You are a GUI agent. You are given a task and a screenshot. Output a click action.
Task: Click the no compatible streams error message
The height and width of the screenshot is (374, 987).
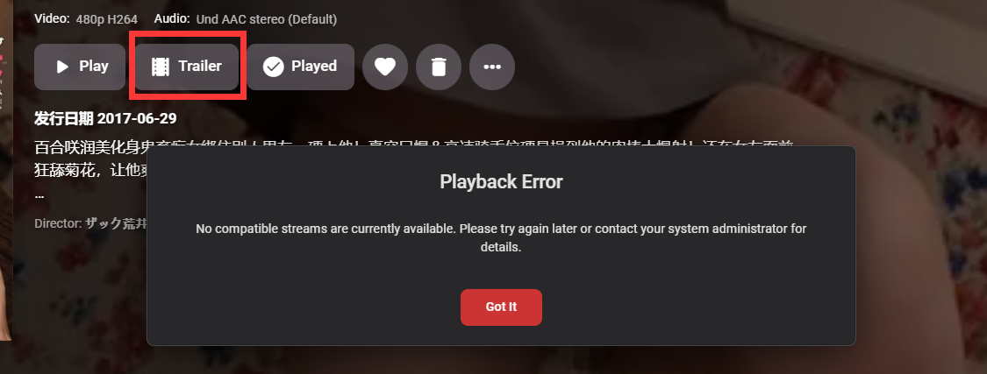501,237
